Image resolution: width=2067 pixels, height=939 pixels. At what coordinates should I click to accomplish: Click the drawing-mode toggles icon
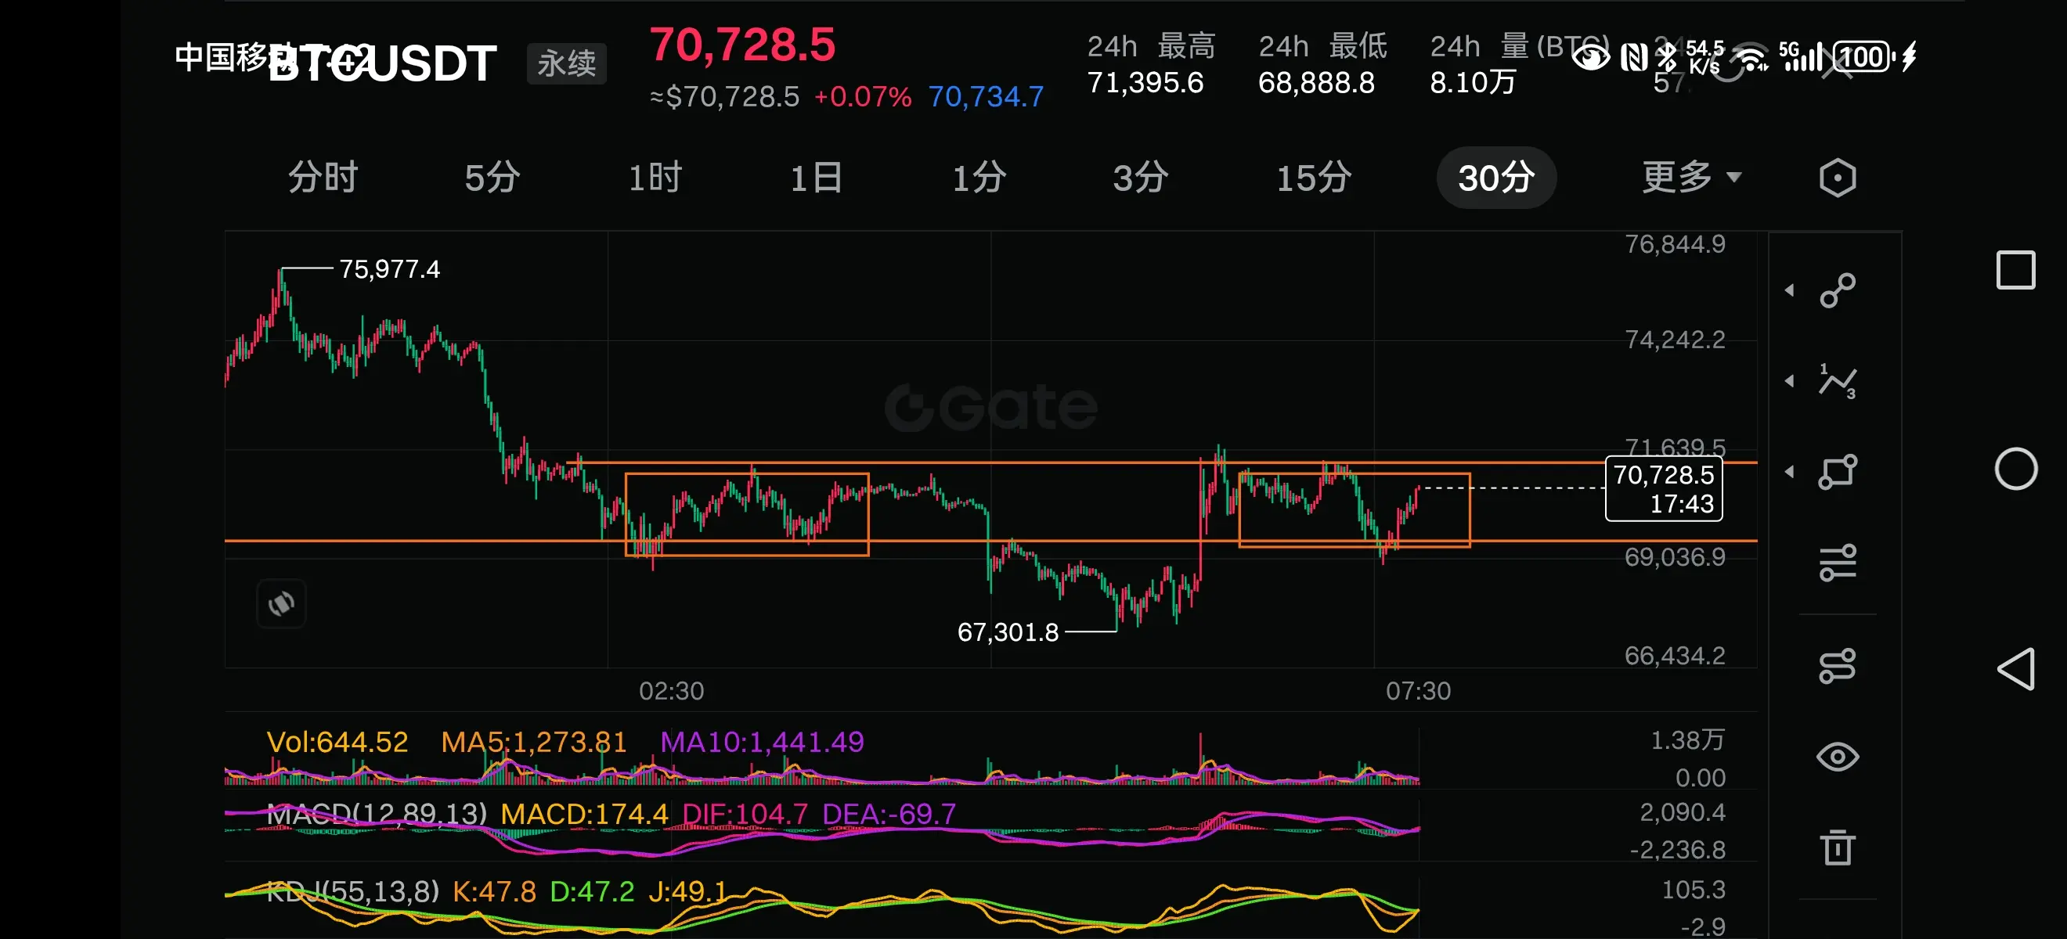coord(1837,666)
